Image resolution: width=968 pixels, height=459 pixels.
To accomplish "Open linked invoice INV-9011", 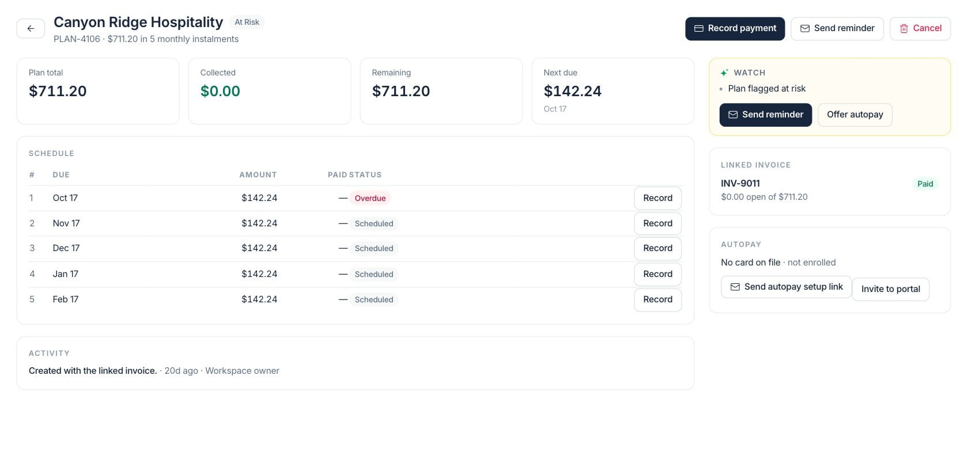I will point(740,183).
